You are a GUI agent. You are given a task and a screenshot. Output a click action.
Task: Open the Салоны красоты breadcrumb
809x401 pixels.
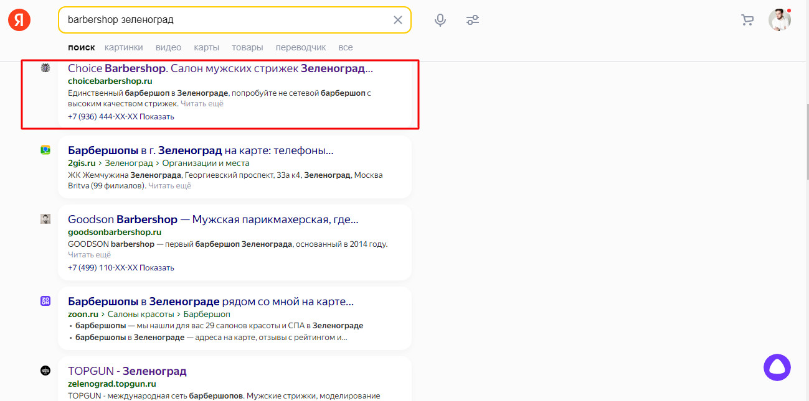point(141,315)
